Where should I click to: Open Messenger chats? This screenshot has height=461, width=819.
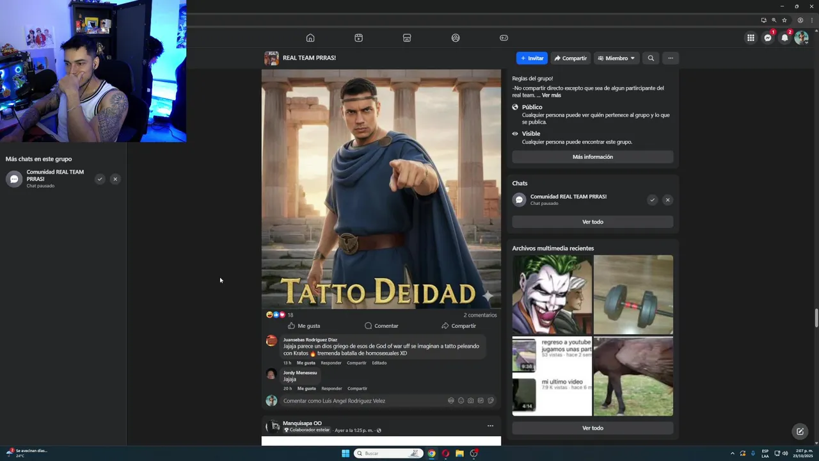click(x=768, y=38)
